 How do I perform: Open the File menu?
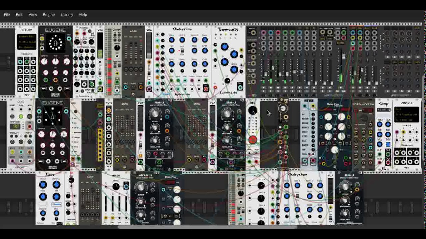click(x=7, y=15)
